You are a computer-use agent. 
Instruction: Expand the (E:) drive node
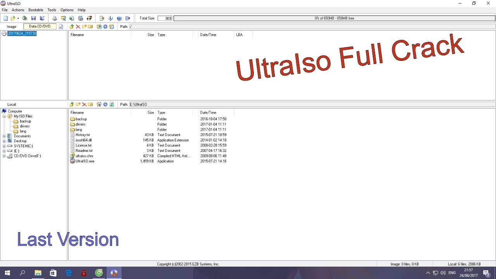click(x=4, y=151)
